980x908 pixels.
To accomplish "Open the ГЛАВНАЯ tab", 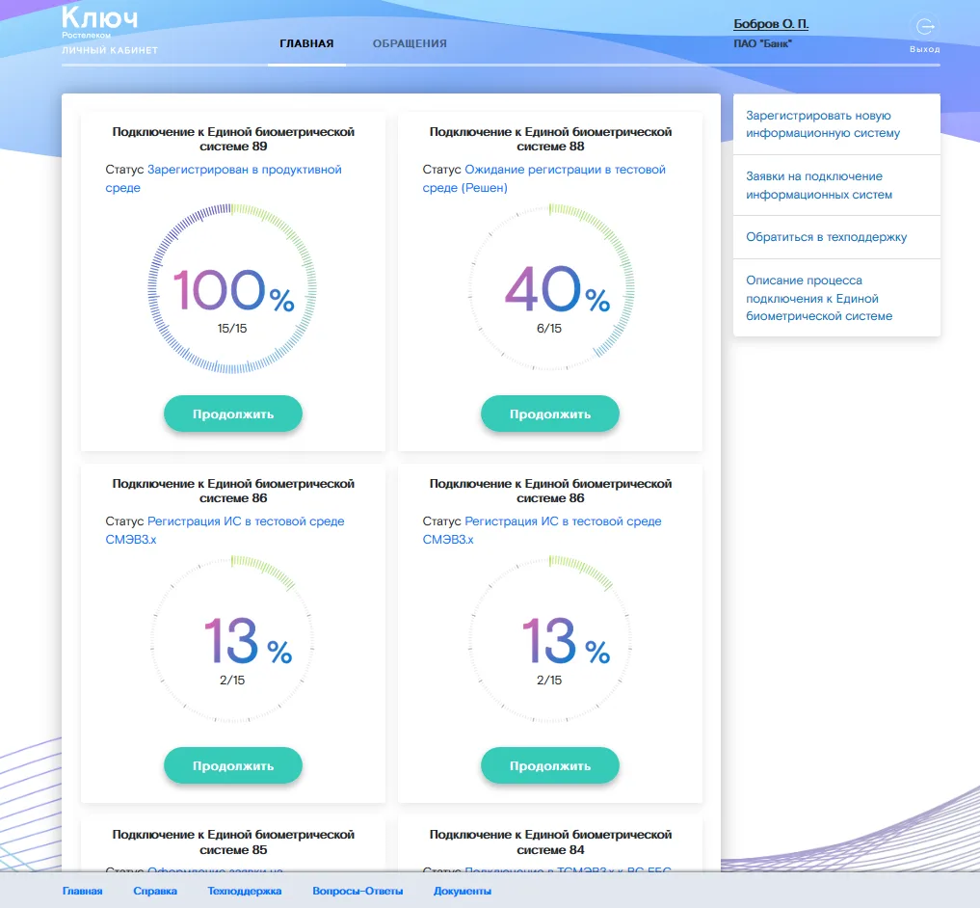I will click(x=306, y=43).
